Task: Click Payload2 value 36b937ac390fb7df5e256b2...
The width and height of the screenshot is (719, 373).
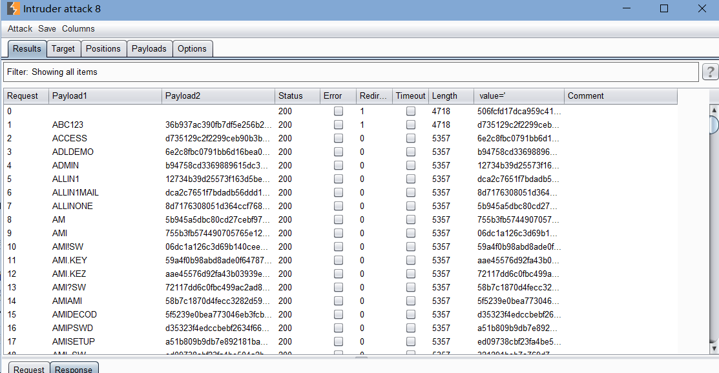Action: pyautogui.click(x=218, y=125)
